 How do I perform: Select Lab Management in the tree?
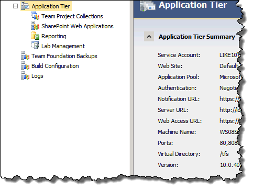click(x=63, y=46)
